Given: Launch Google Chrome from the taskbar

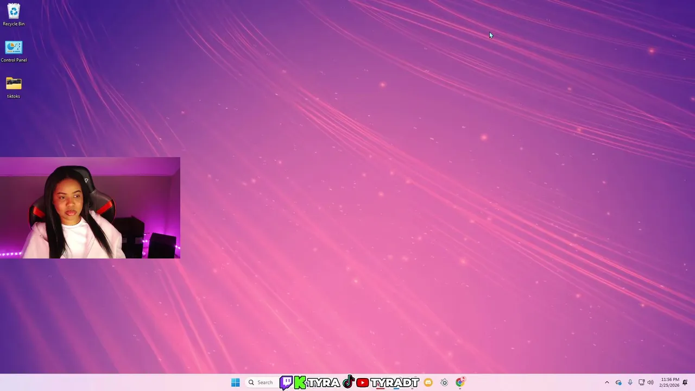Looking at the screenshot, I should coord(460,382).
